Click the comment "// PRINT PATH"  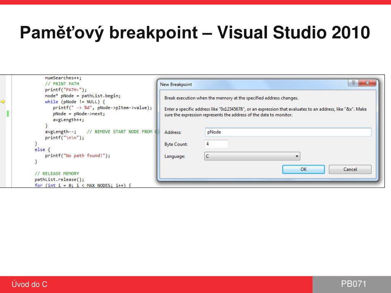pos(62,84)
